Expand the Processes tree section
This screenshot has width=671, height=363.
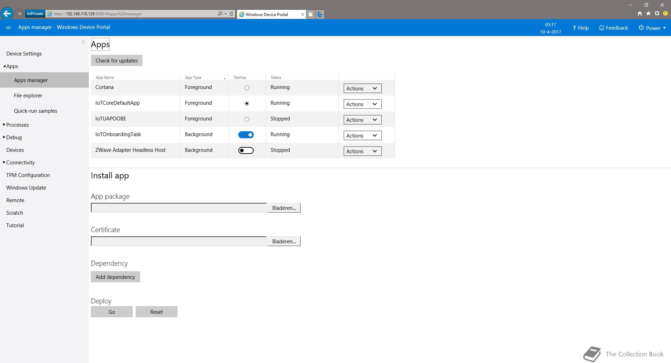pyautogui.click(x=4, y=125)
